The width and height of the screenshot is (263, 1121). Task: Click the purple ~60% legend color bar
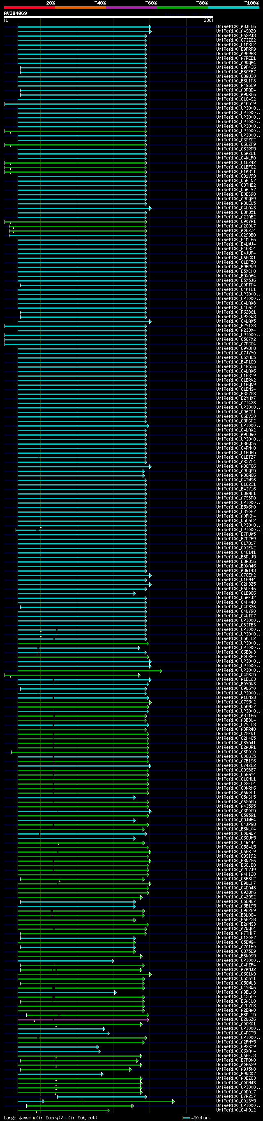[131, 7]
